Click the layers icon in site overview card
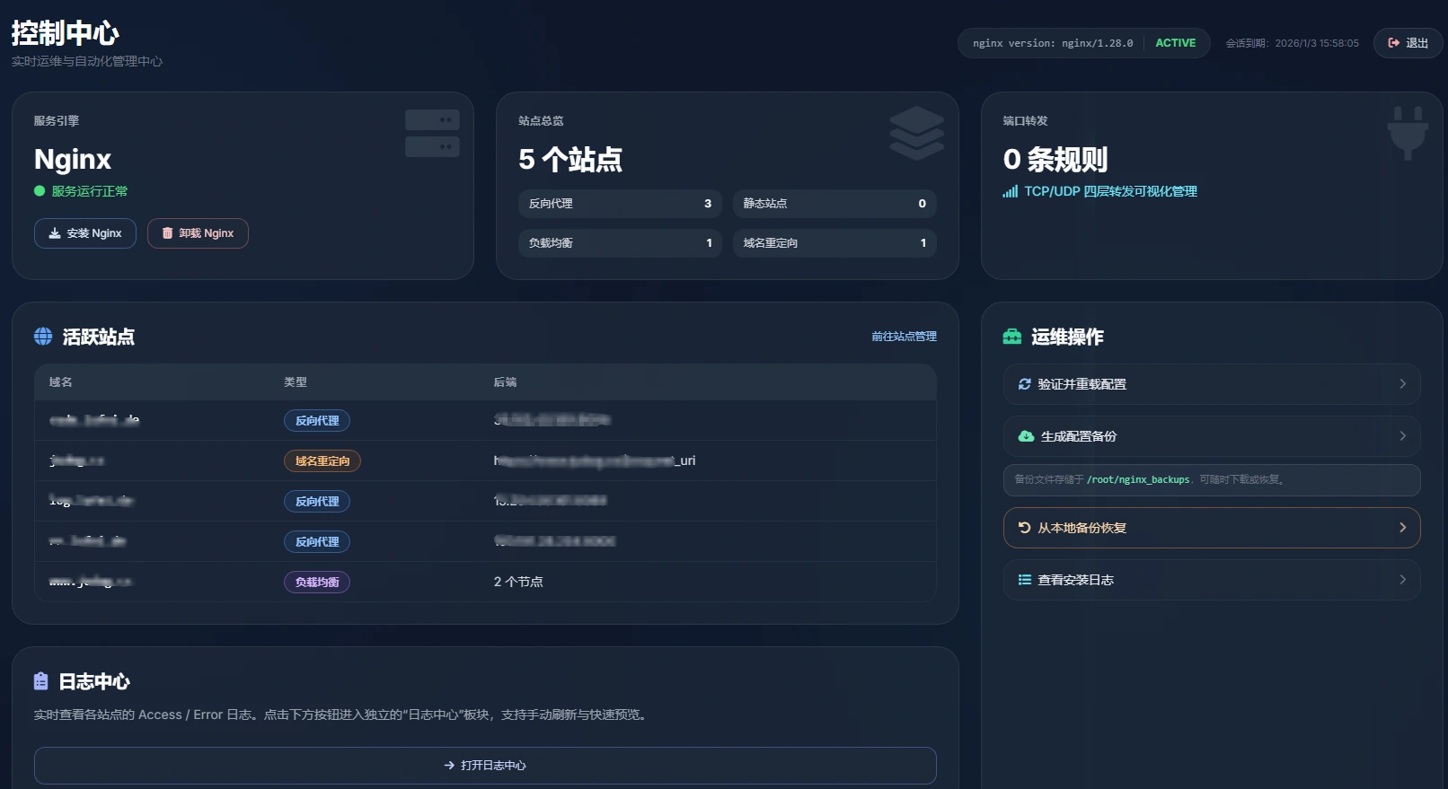The image size is (1448, 789). (916, 133)
